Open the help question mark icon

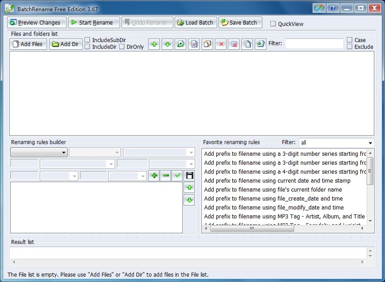coord(333,8)
